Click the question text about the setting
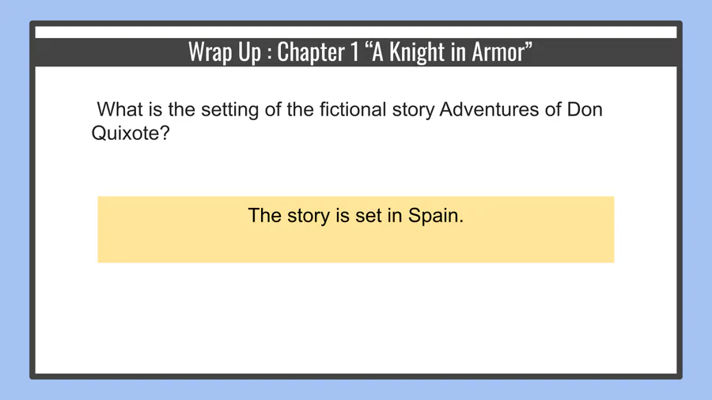 point(348,109)
